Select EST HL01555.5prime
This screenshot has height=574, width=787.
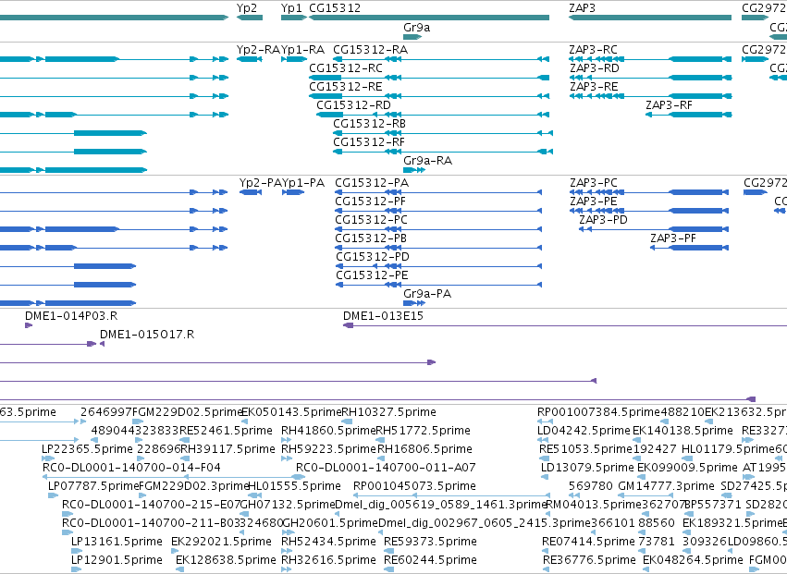point(255,495)
